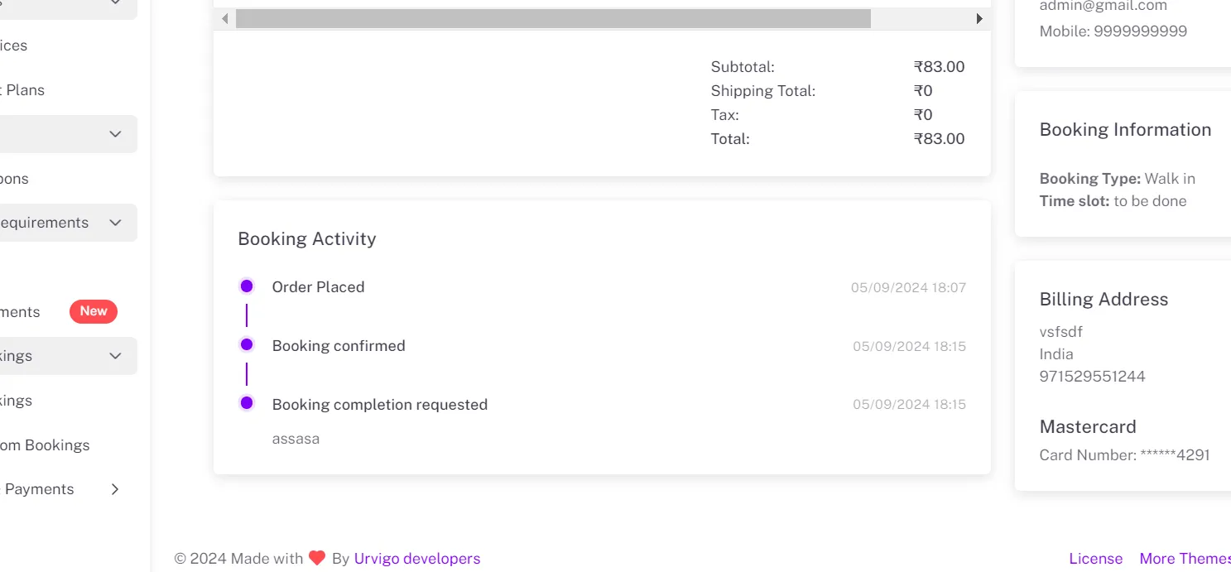1231x572 pixels.
Task: Click the Order Placed timeline dot
Action: tap(247, 286)
